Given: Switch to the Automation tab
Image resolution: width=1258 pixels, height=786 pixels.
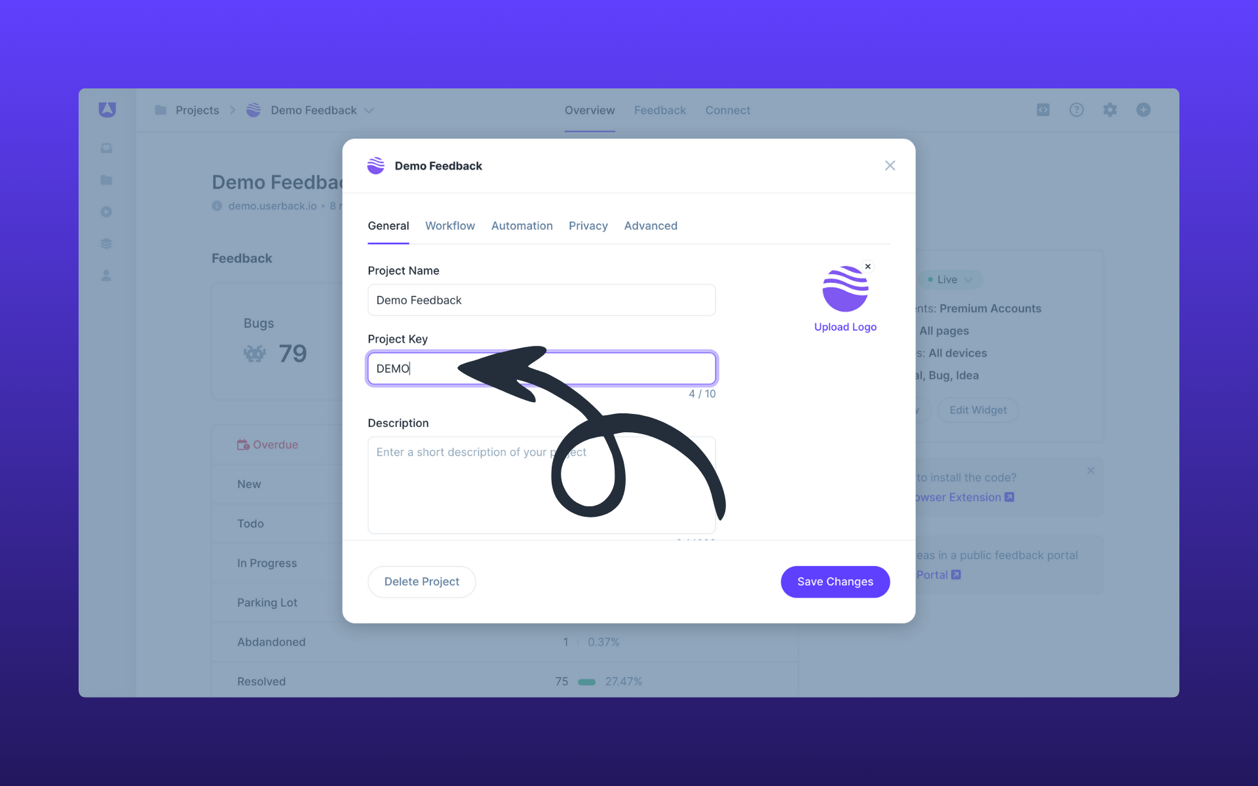Looking at the screenshot, I should click(x=522, y=225).
